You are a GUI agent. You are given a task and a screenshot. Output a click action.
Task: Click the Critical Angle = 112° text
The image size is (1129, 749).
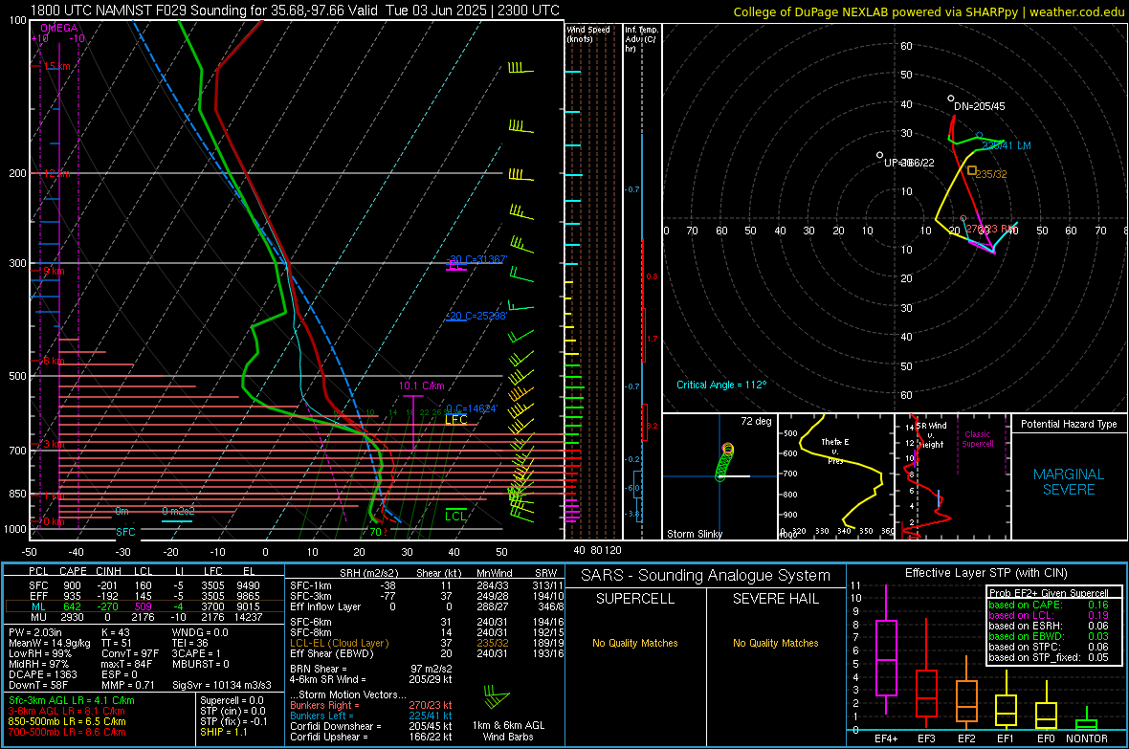pos(721,385)
